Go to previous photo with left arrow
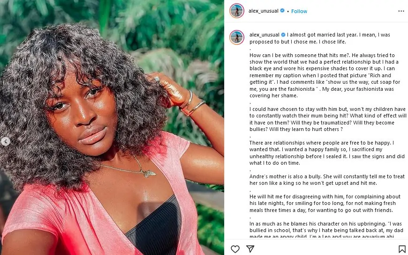 6,141
